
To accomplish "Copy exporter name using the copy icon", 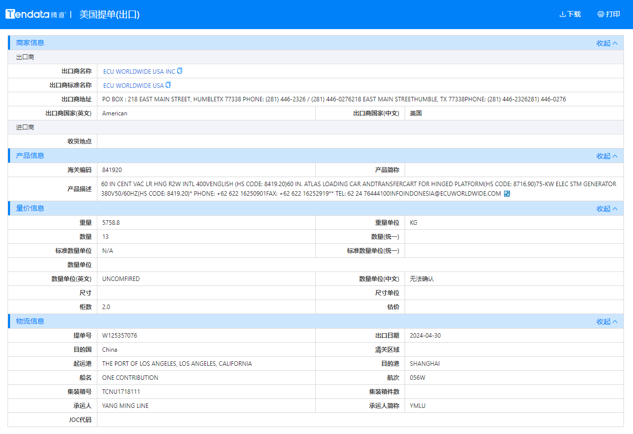I will pyautogui.click(x=179, y=71).
